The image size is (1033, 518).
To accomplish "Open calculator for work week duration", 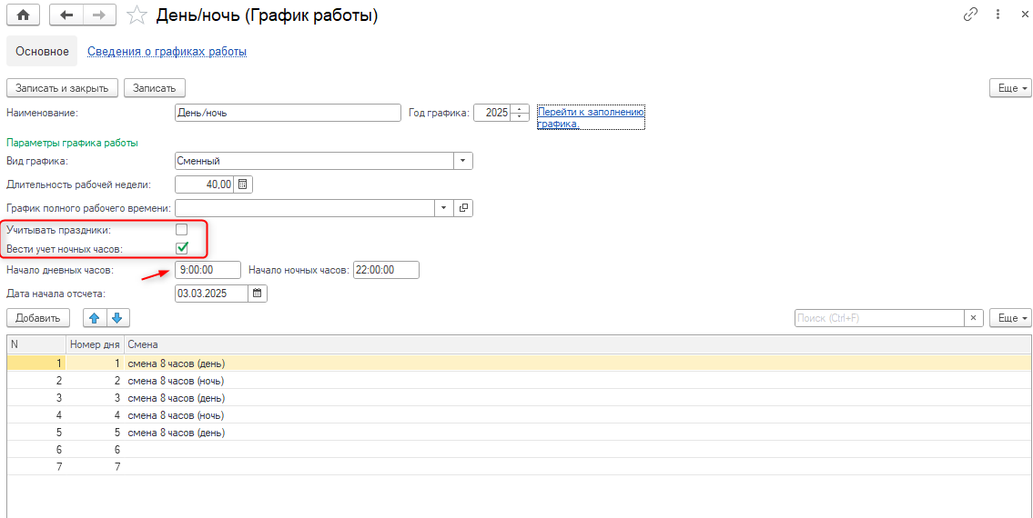I will (242, 184).
